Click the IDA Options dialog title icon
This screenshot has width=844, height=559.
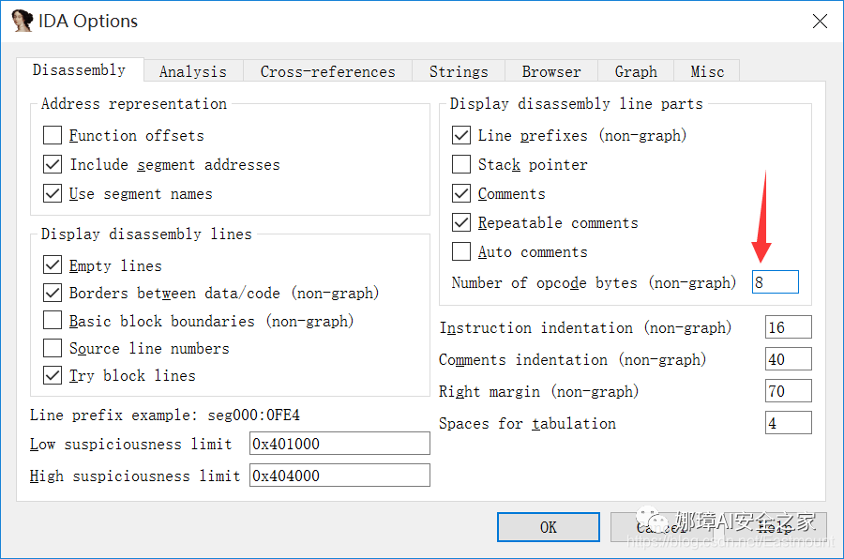(x=23, y=21)
